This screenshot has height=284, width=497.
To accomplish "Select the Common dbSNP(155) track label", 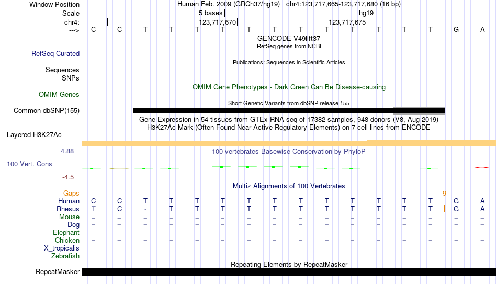I will [47, 111].
